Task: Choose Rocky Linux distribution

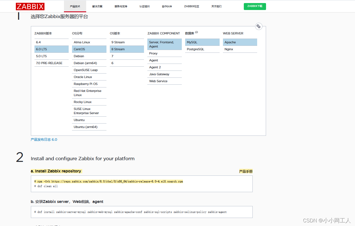Action: 89,102
